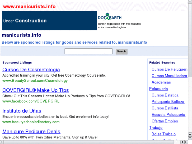Click the red www.manicurists.info header text

point(29,7)
